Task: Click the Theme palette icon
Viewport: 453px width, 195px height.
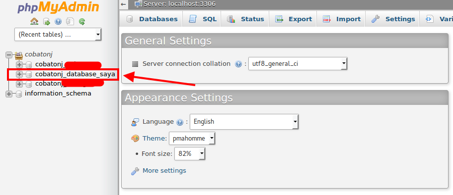Action: tap(135, 139)
